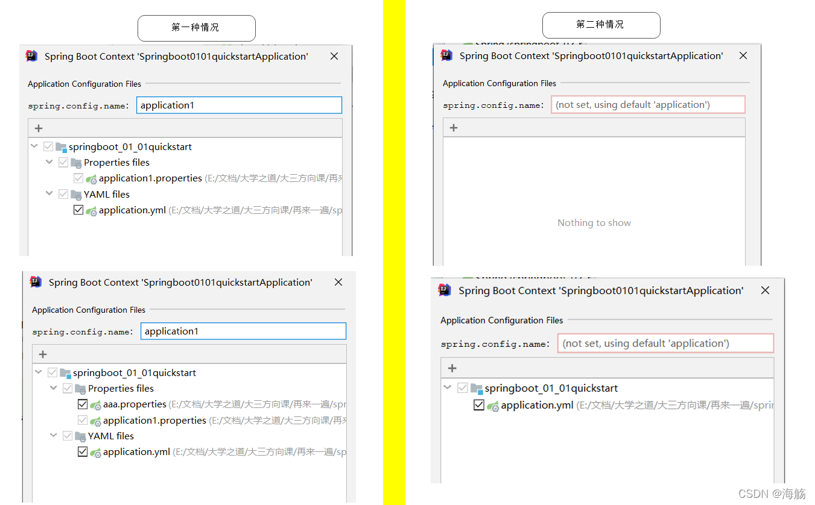Click Spring icon of application.yml in bottom-left dialog
815x505 pixels.
[95, 453]
